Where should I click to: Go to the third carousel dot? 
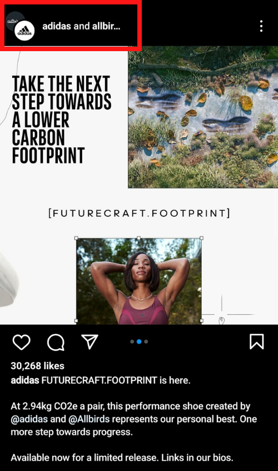tap(146, 341)
